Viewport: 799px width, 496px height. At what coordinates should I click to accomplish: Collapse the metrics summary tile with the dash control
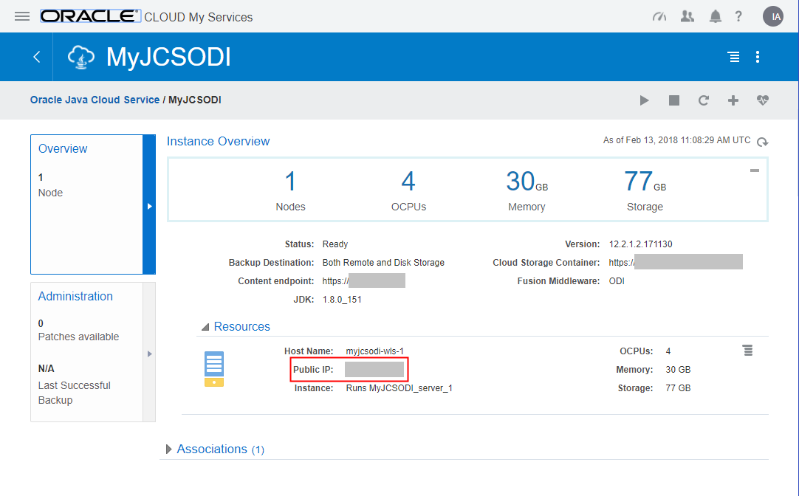[x=754, y=170]
